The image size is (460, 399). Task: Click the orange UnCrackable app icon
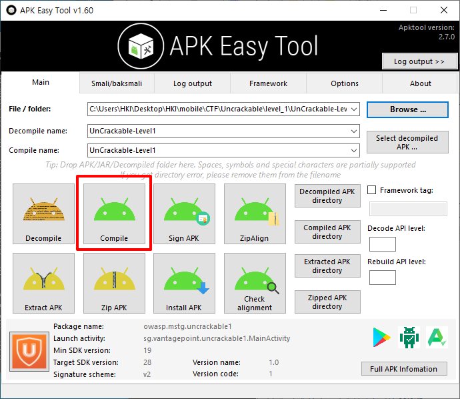(29, 352)
